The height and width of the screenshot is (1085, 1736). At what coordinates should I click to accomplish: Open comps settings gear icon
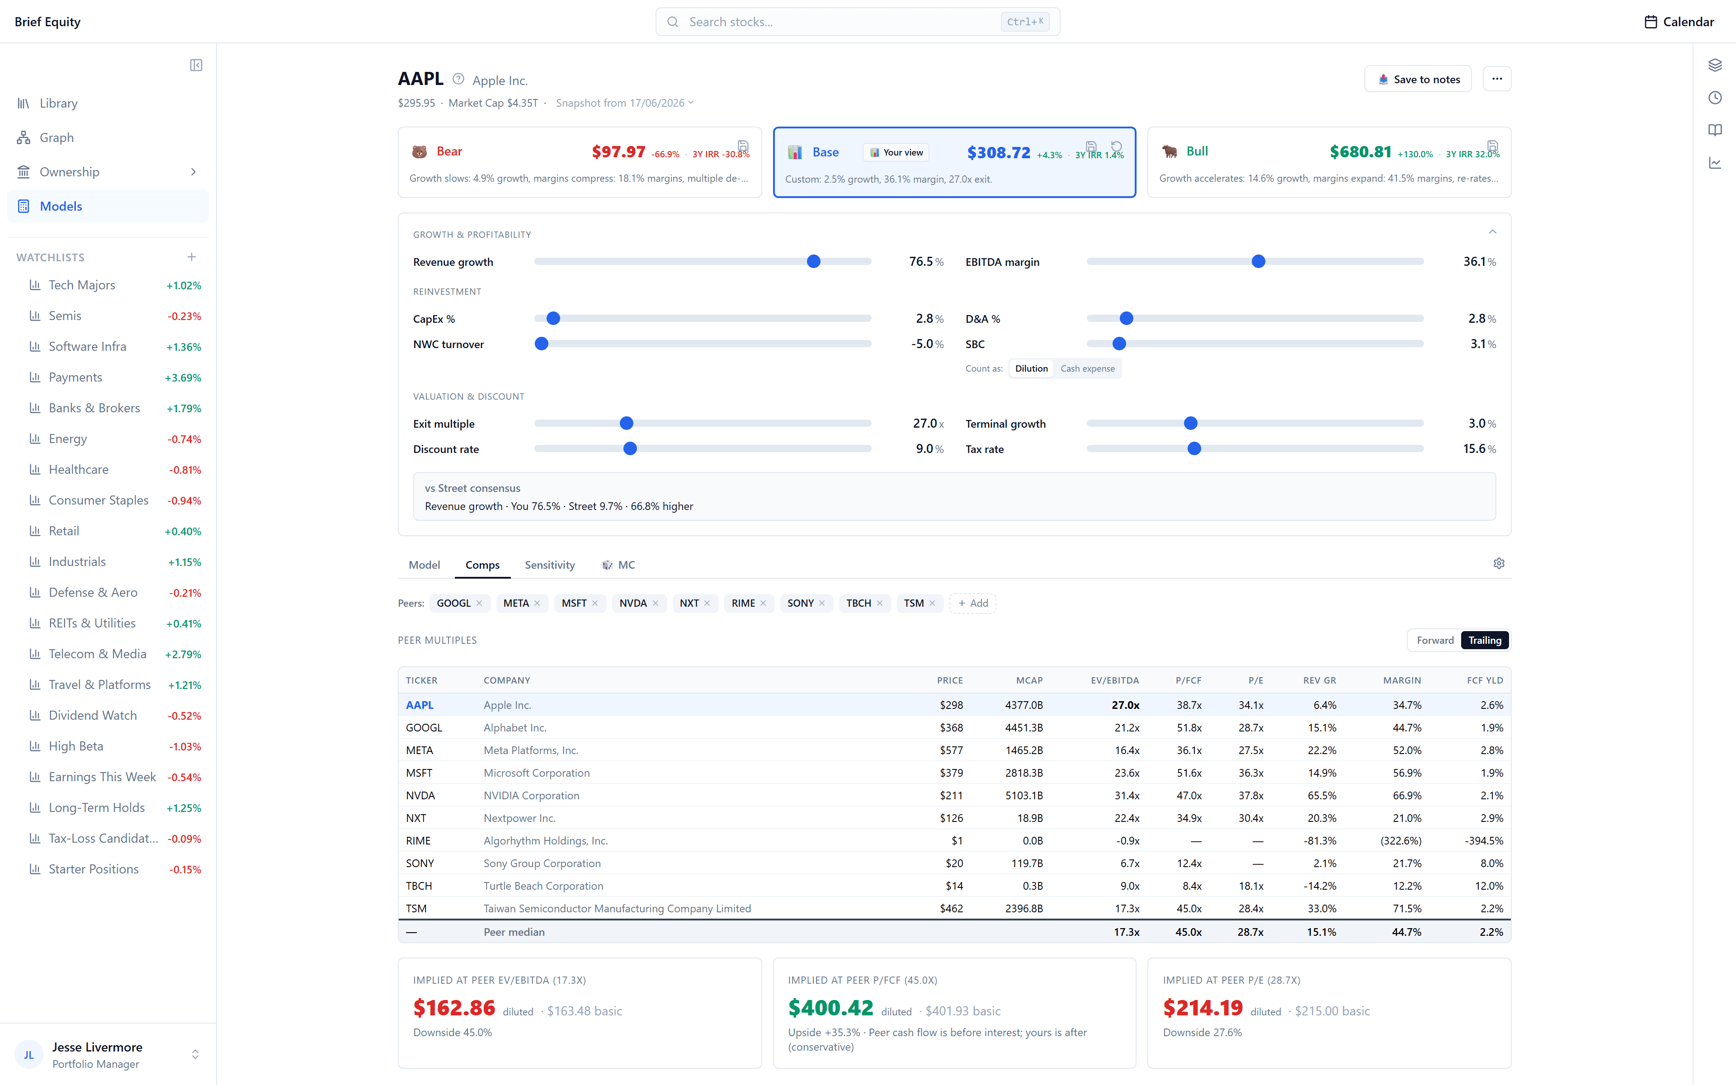[x=1499, y=564]
